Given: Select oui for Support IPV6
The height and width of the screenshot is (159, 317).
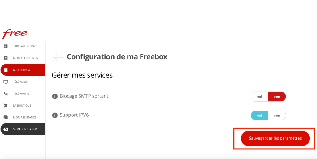Looking at the screenshot, I should 260,115.
